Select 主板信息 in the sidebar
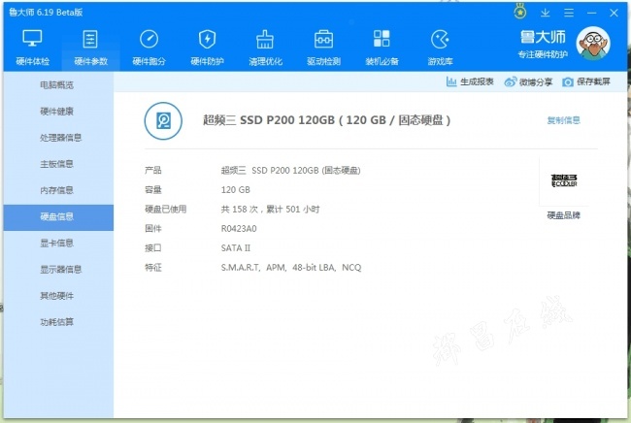Screen dimensions: 631x423 click(56, 164)
